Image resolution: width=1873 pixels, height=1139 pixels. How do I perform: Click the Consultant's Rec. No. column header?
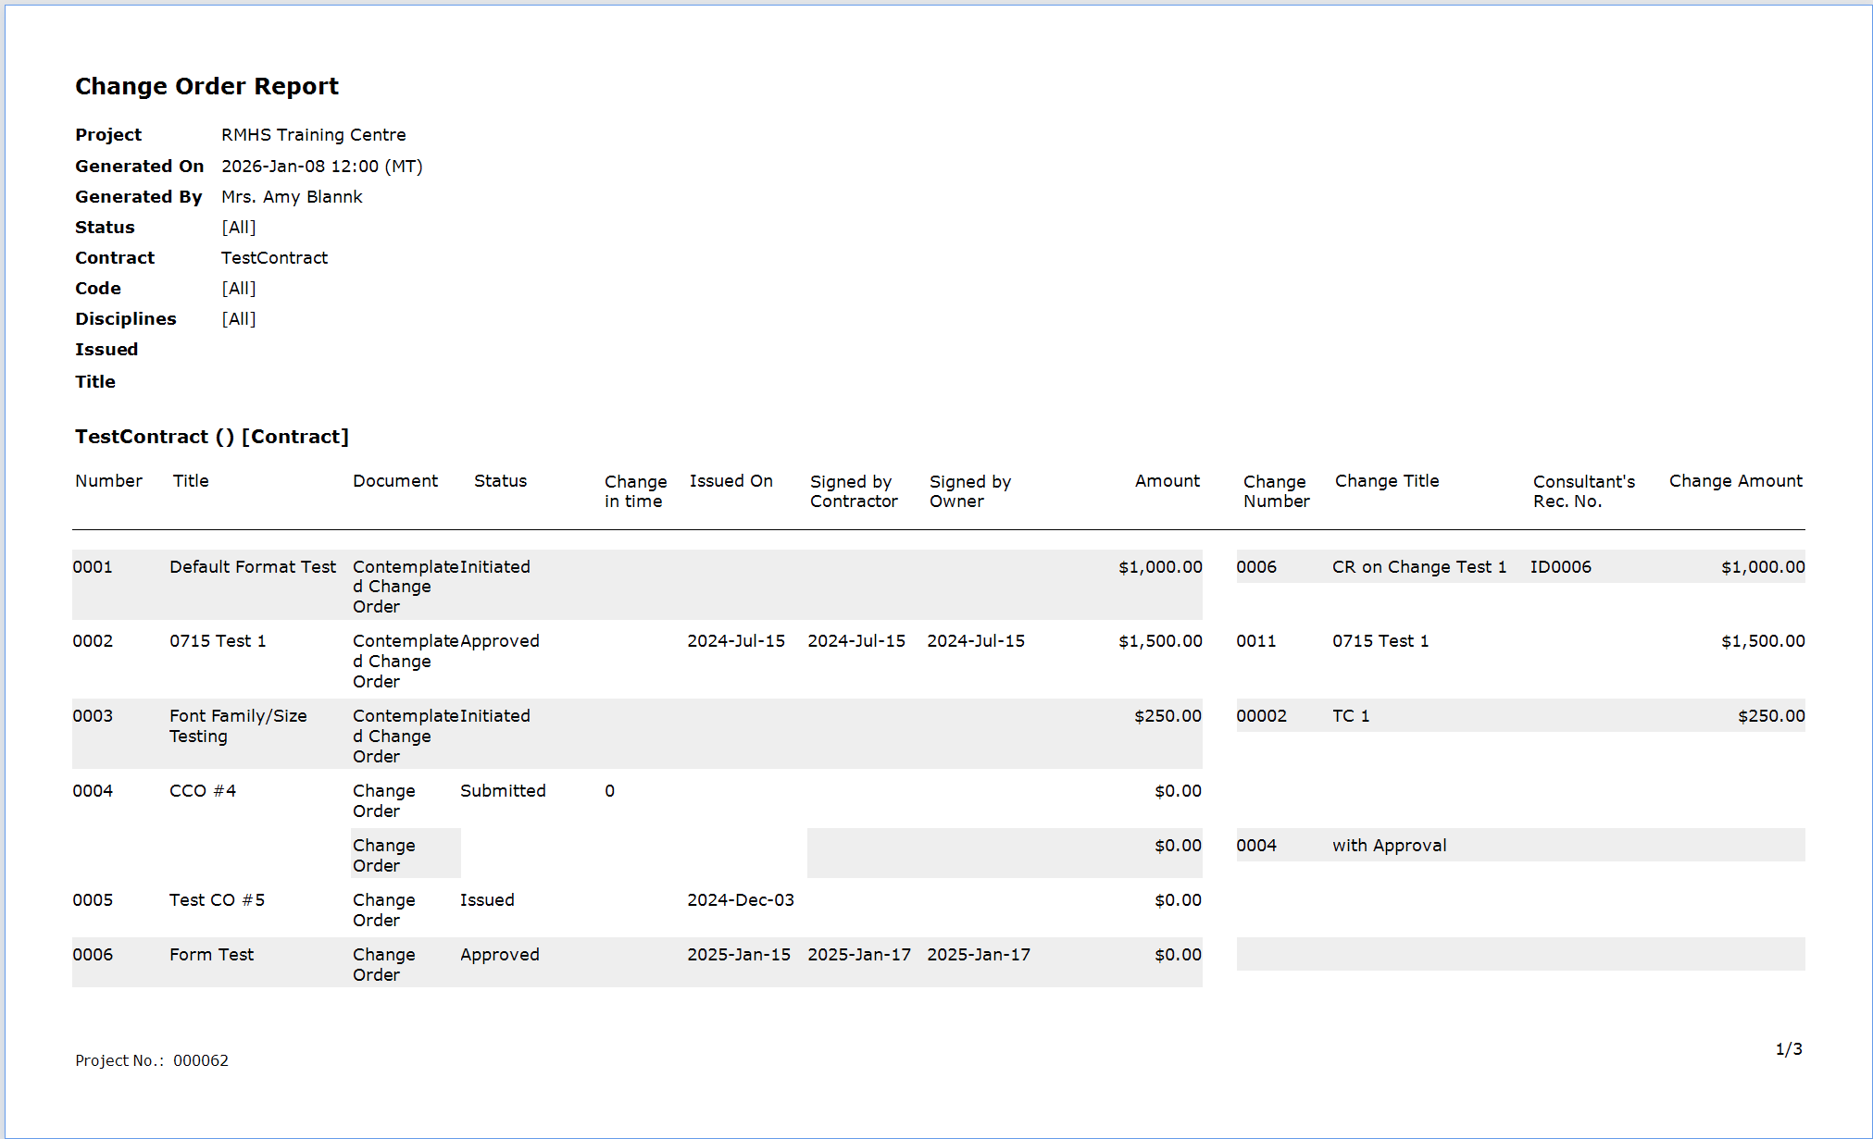click(1584, 491)
